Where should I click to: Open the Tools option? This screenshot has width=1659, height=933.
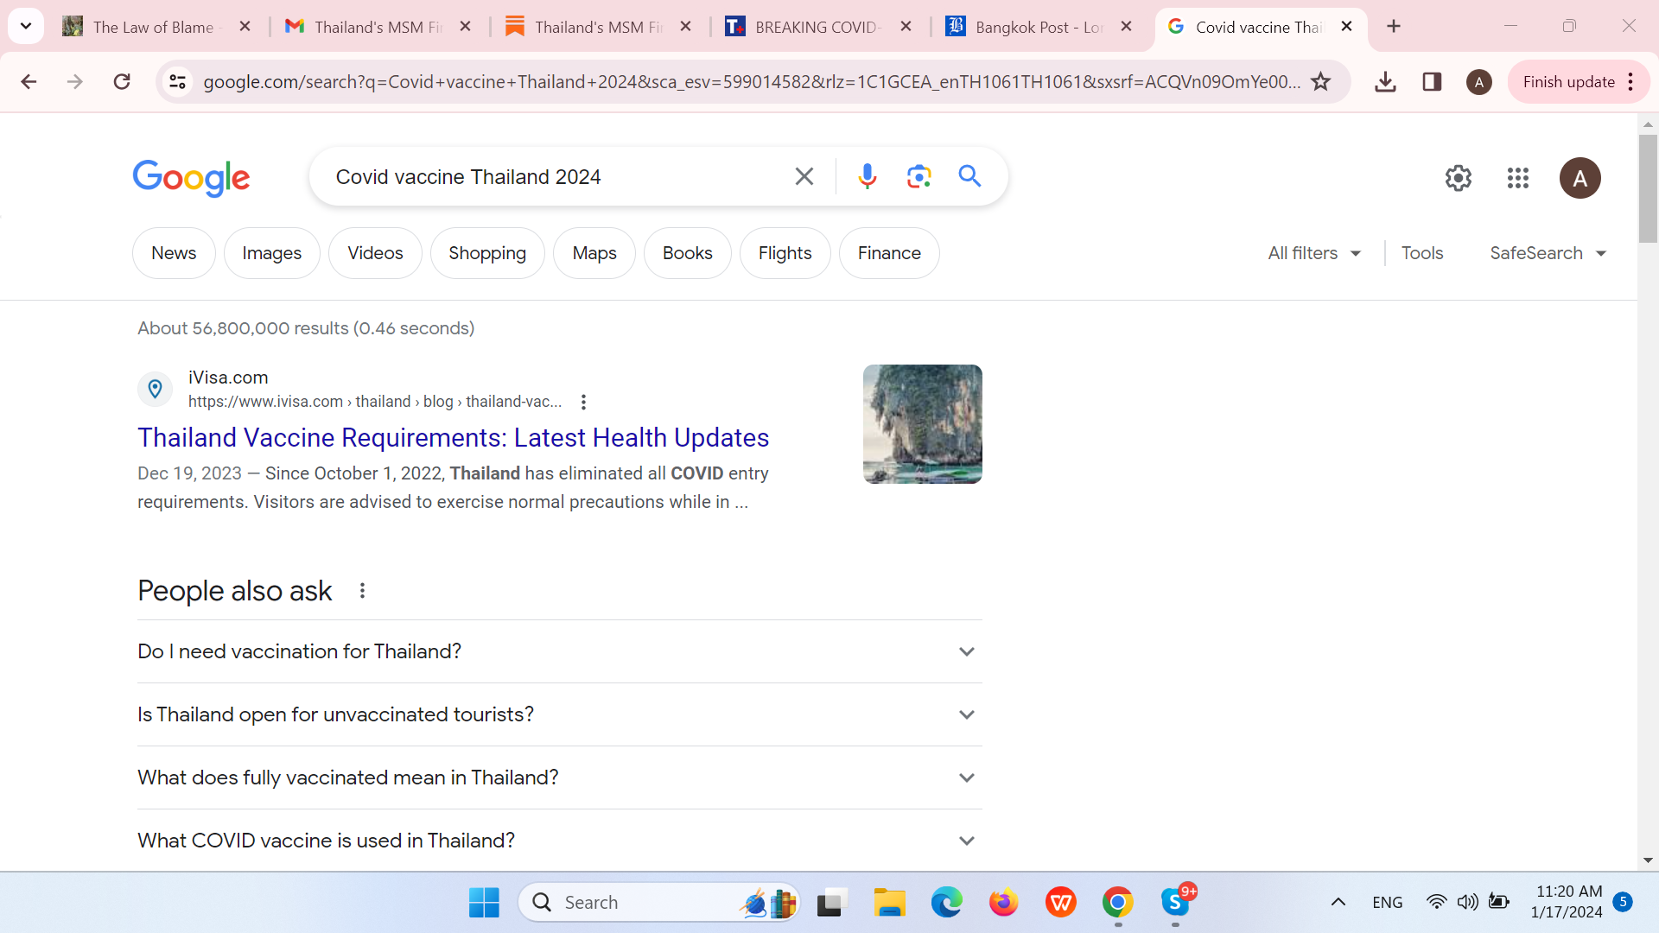1422,253
